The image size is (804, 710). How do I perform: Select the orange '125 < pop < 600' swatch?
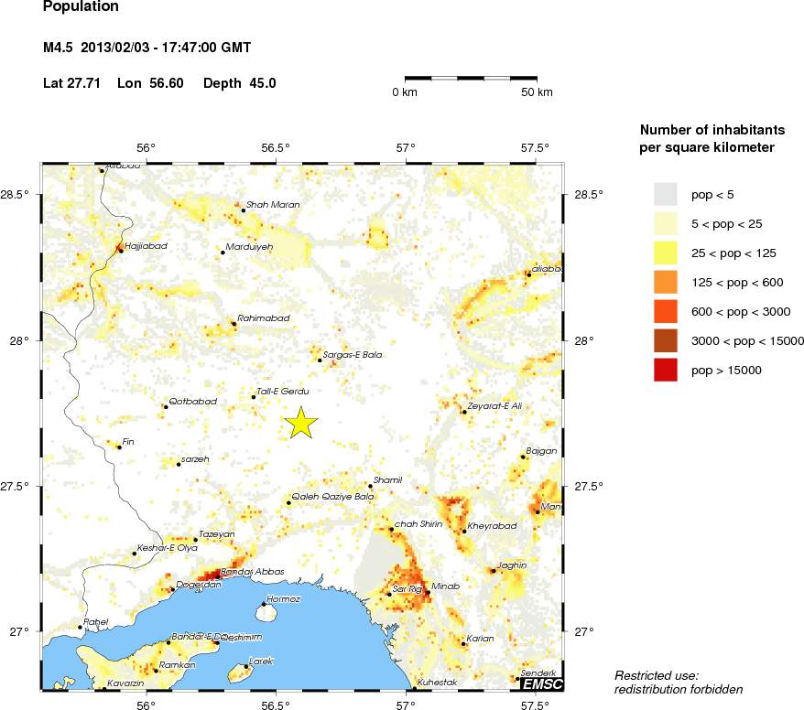click(x=666, y=282)
